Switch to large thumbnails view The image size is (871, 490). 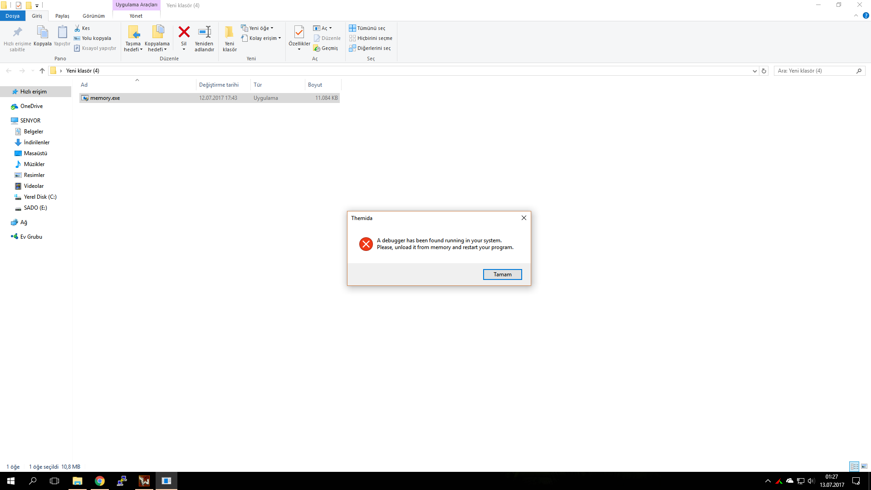[x=864, y=466]
